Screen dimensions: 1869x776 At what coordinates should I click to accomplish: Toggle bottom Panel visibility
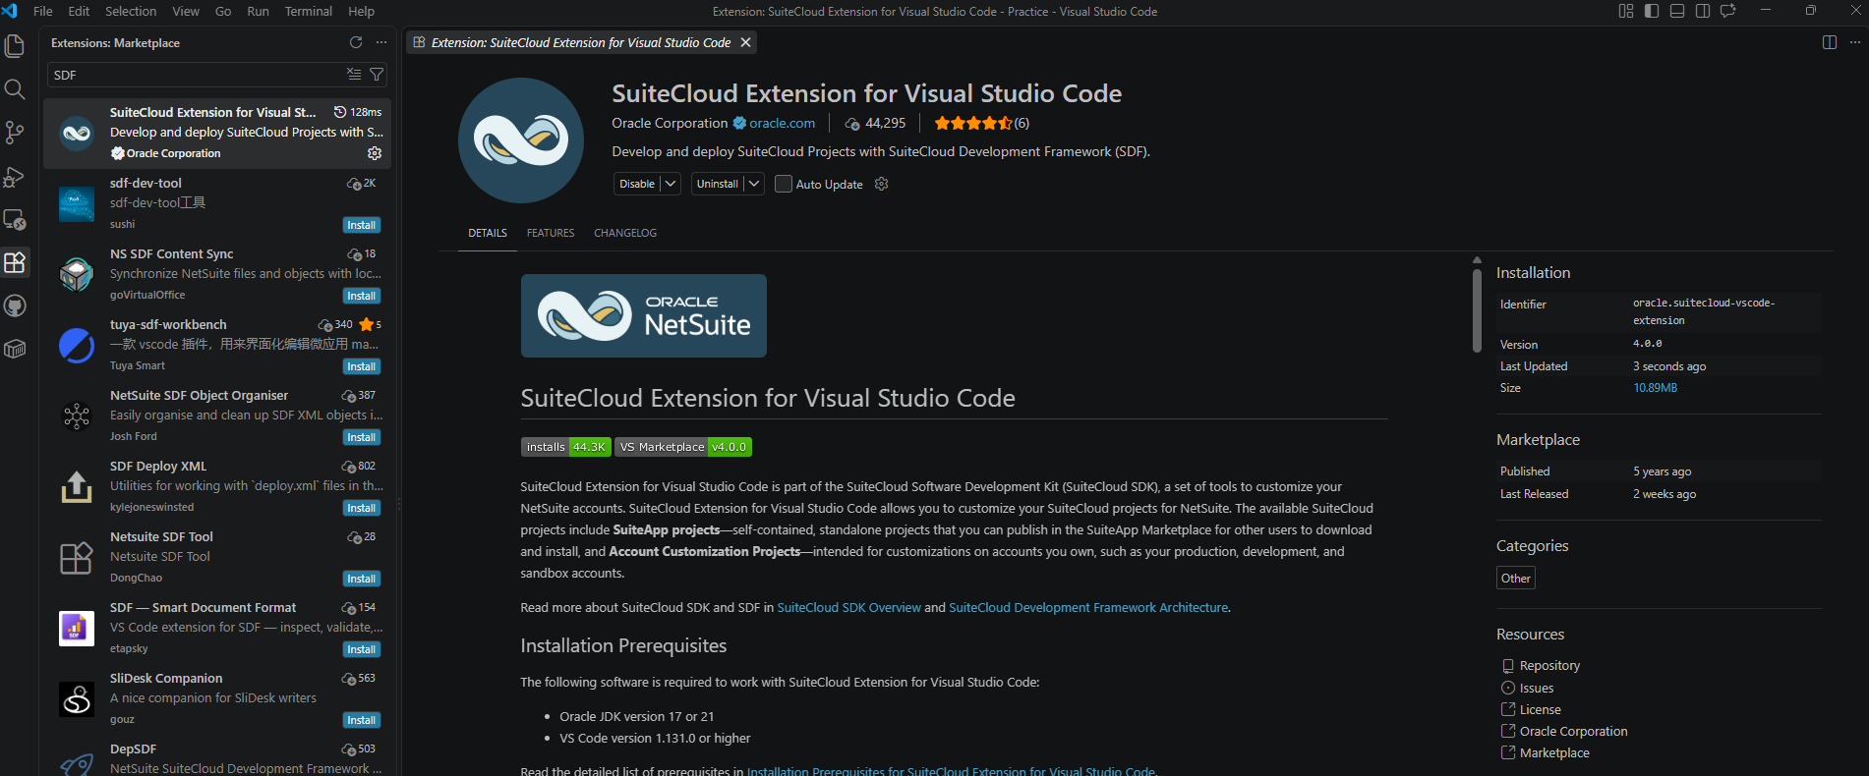pyautogui.click(x=1677, y=11)
